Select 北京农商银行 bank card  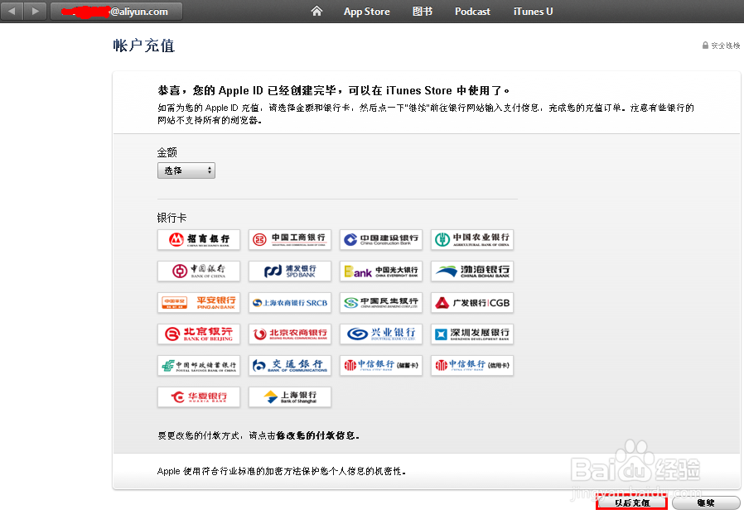(x=290, y=334)
